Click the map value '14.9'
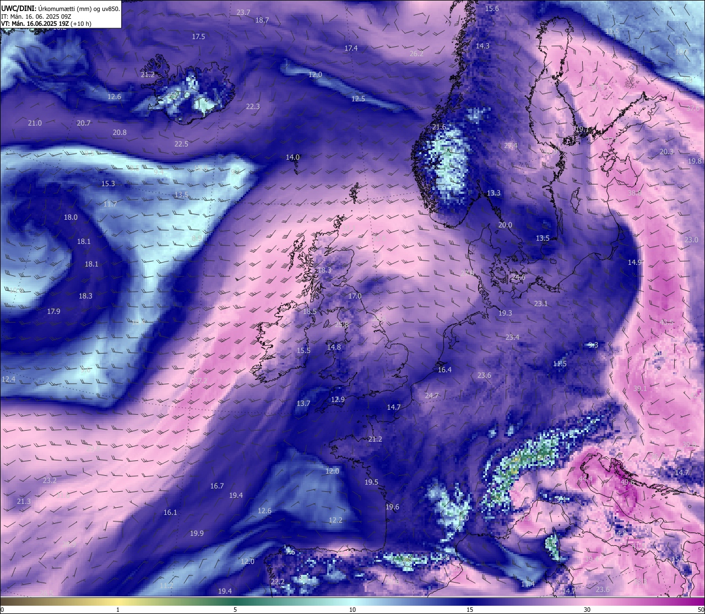 [x=634, y=262]
